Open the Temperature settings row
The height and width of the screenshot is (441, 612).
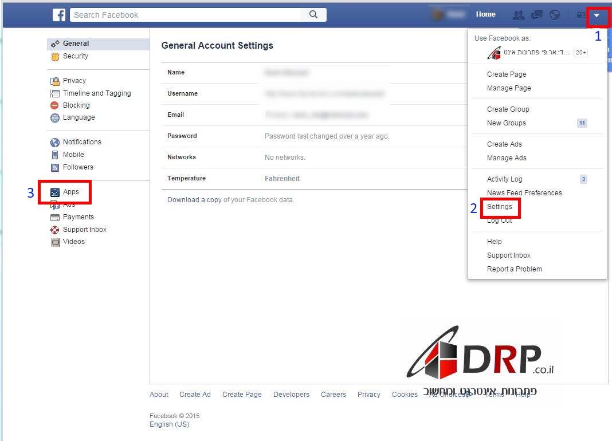coord(315,179)
